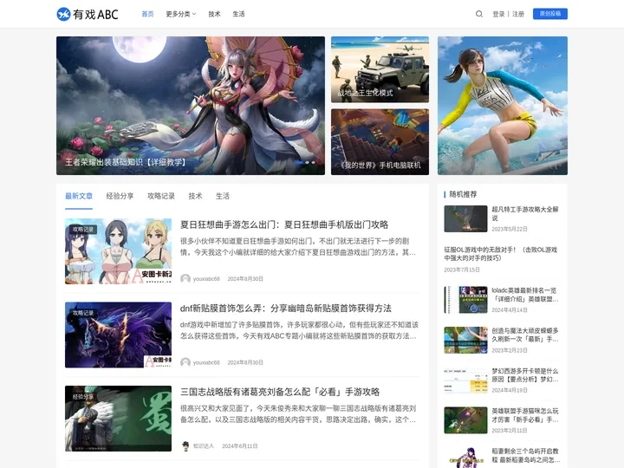The height and width of the screenshot is (468, 624).
Task: Open sidebar item 超凡特工手游攻略大全解说
Action: point(525,213)
